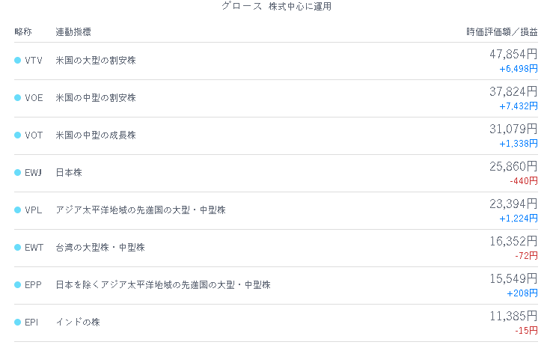553x345 pixels.
Task: Select the 台湾の大型株・中型株 description
Action: click(x=100, y=247)
